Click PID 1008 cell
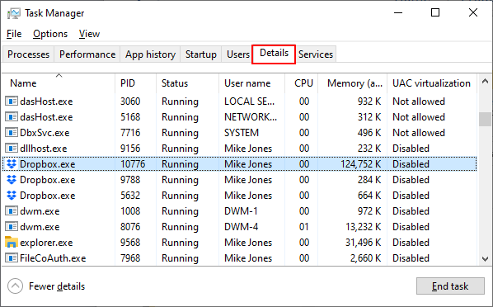493x307 pixels. point(130,211)
